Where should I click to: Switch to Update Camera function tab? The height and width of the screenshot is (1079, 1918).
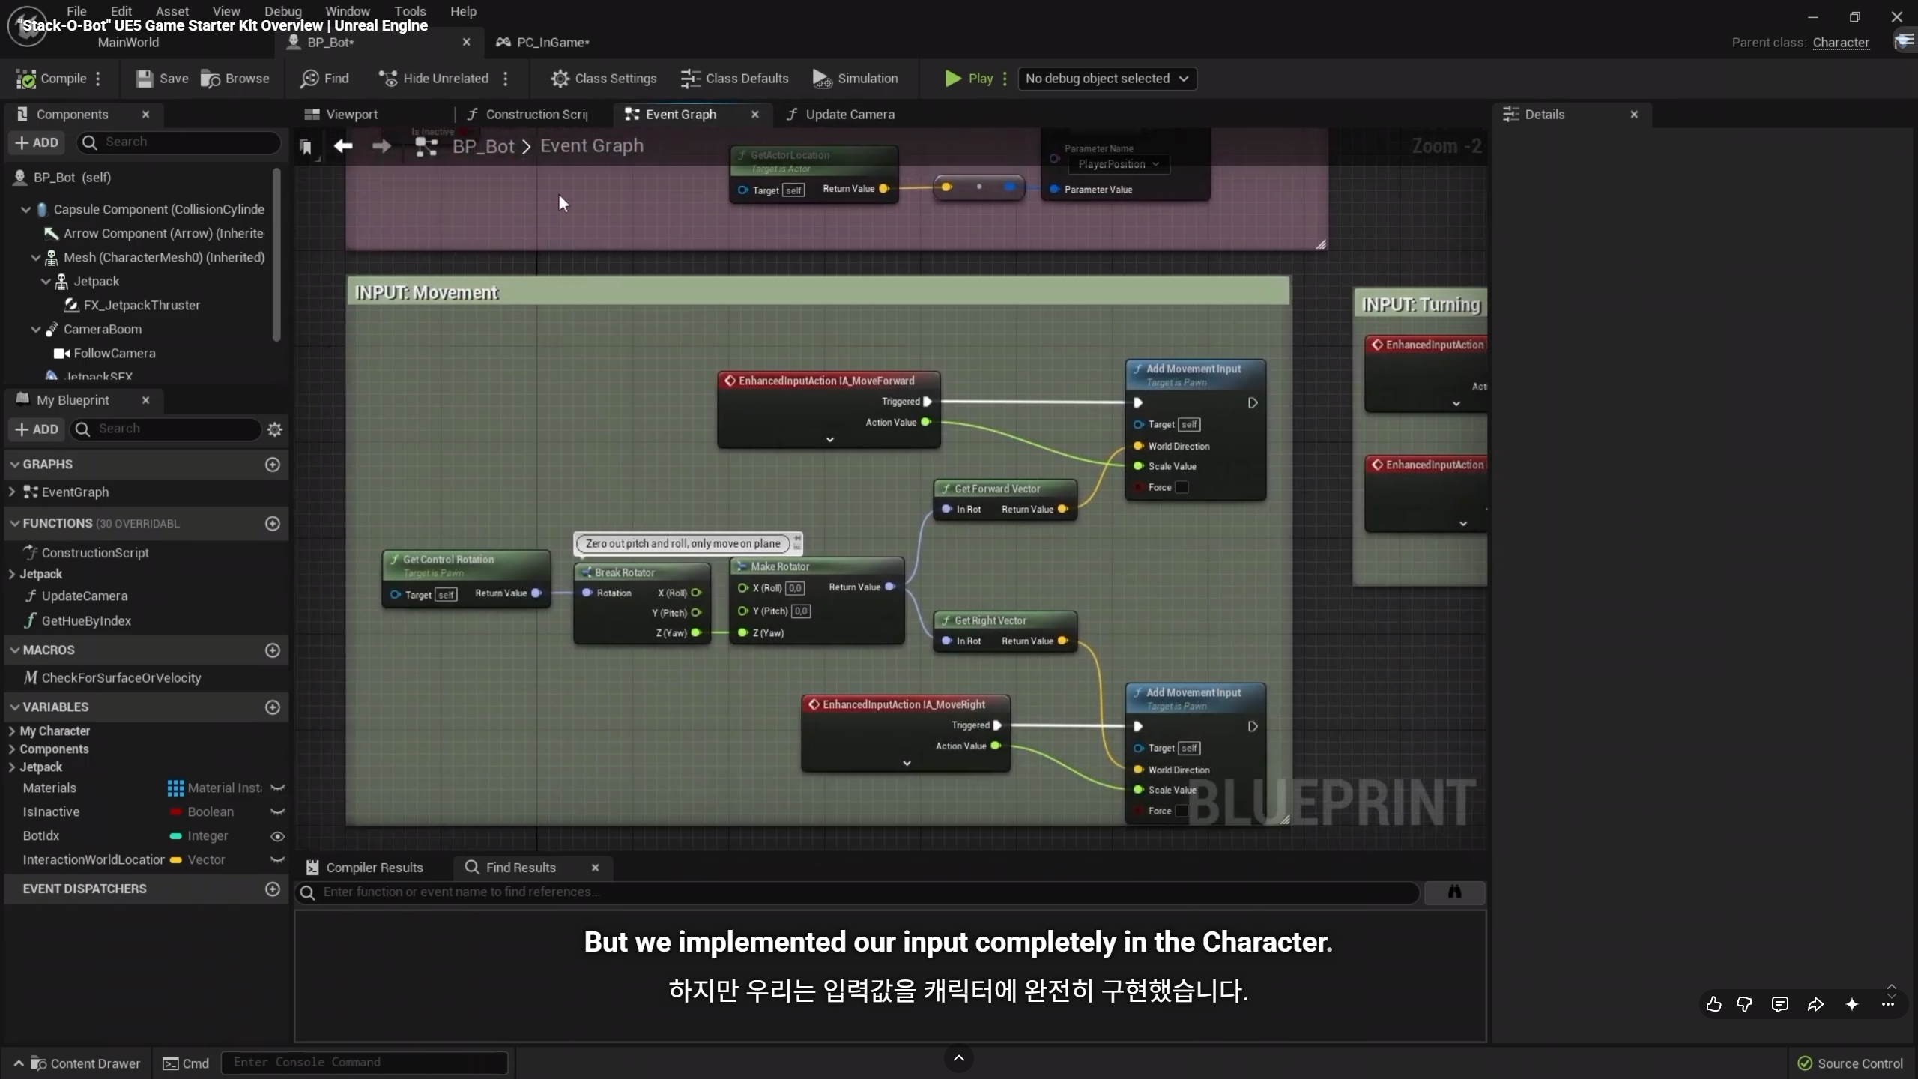[841, 115]
